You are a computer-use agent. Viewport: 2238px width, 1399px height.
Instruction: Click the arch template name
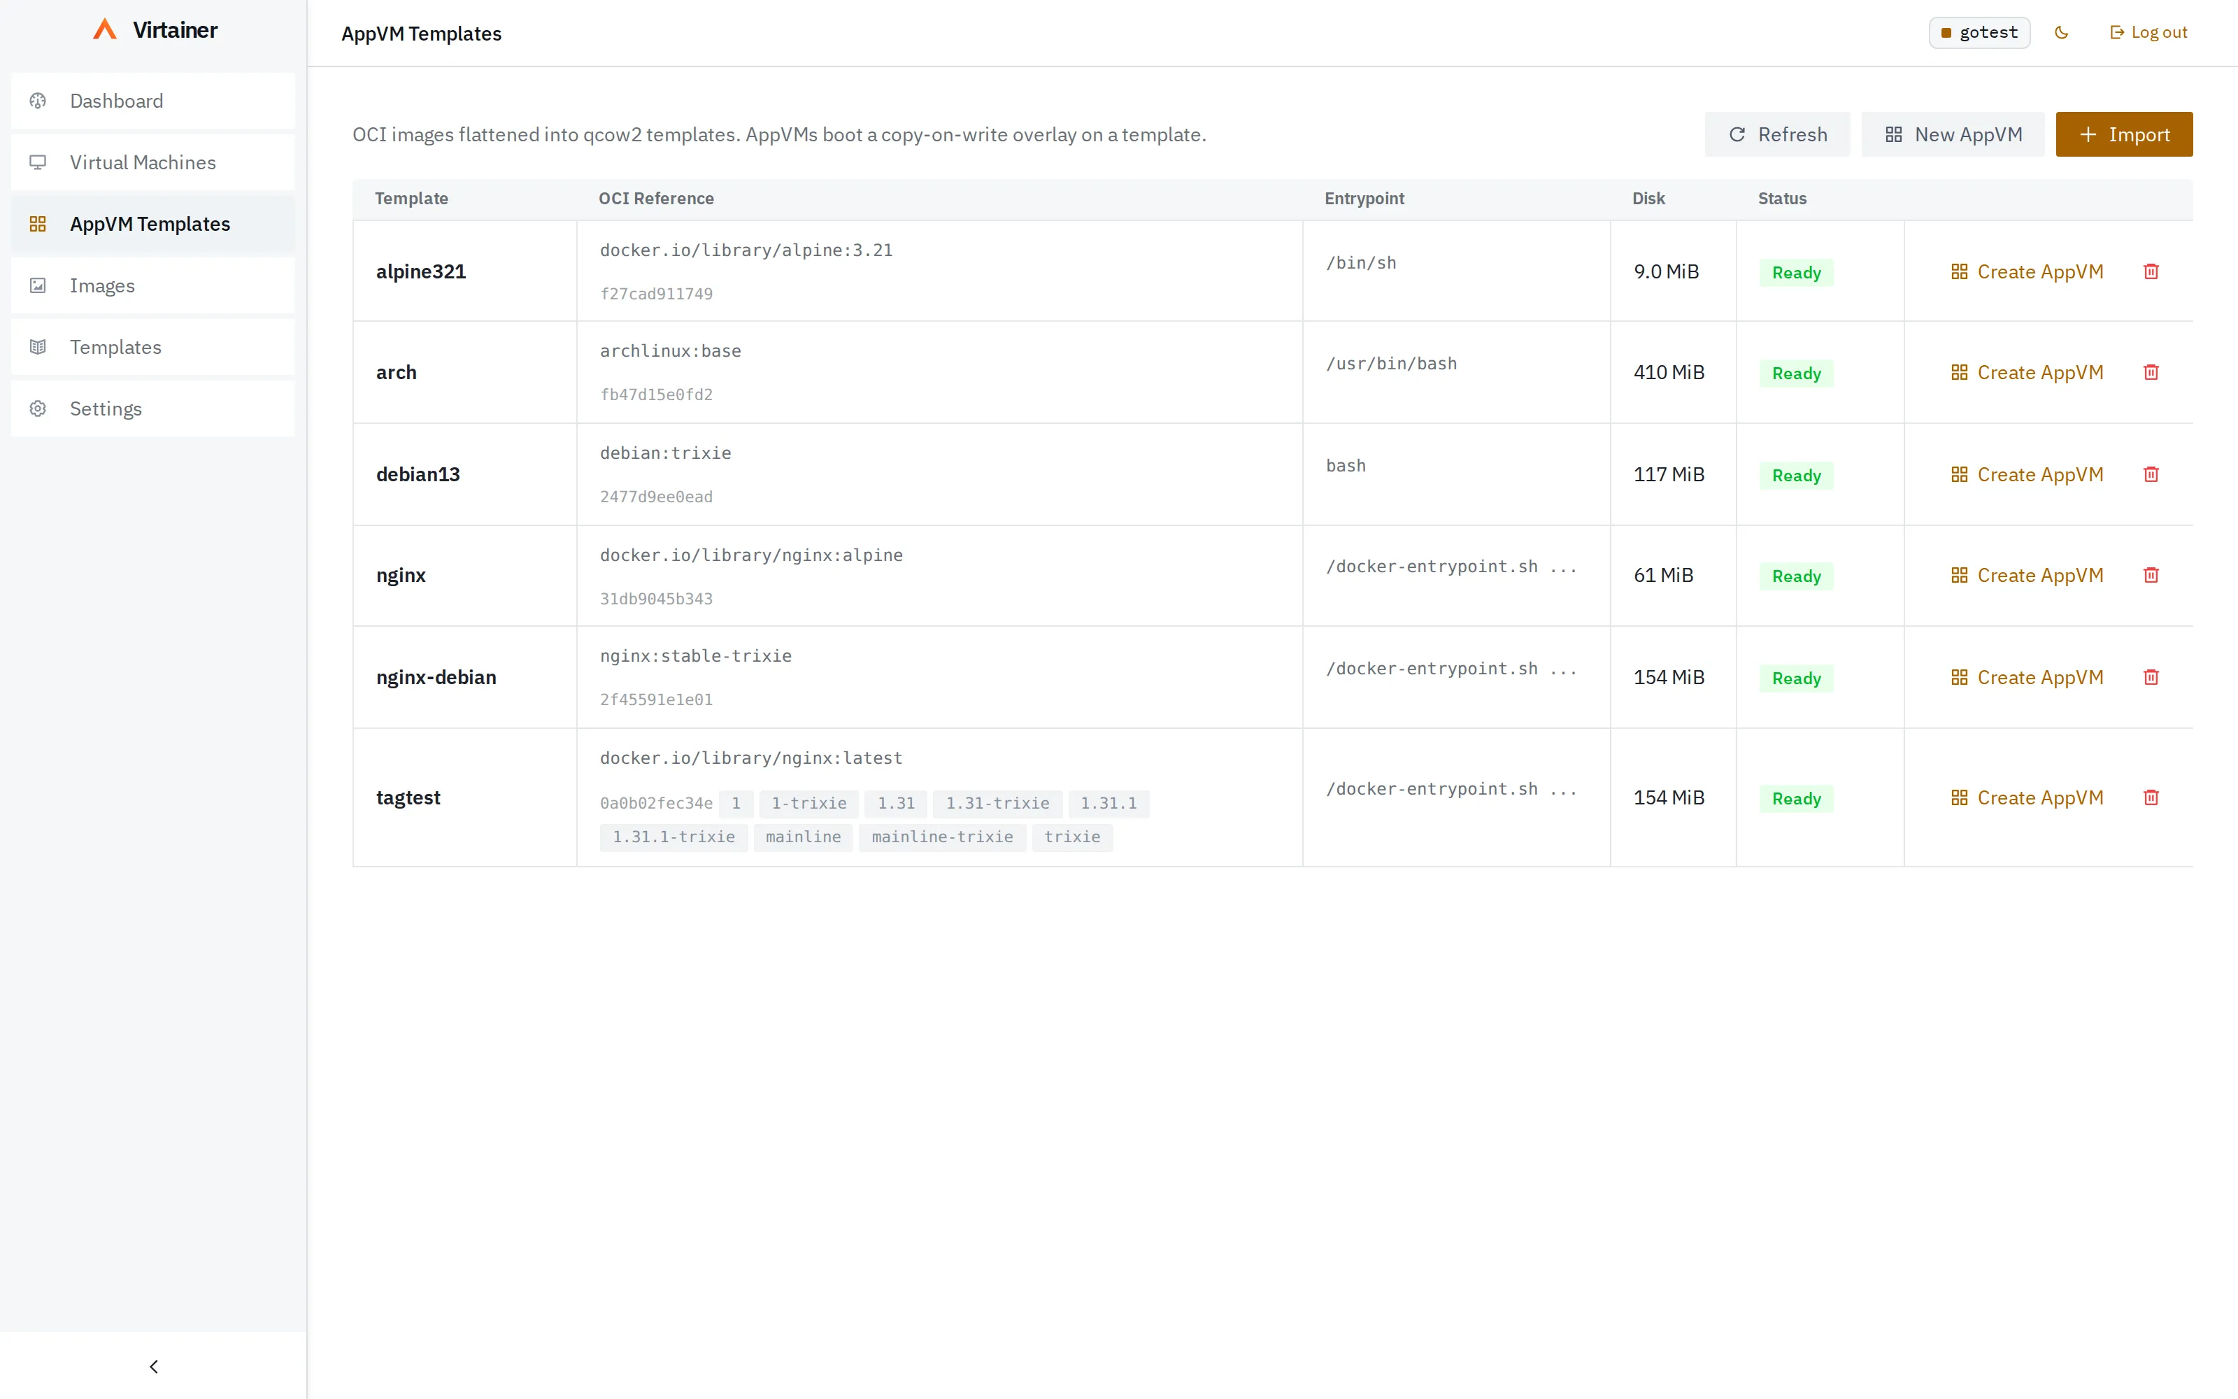tap(396, 373)
